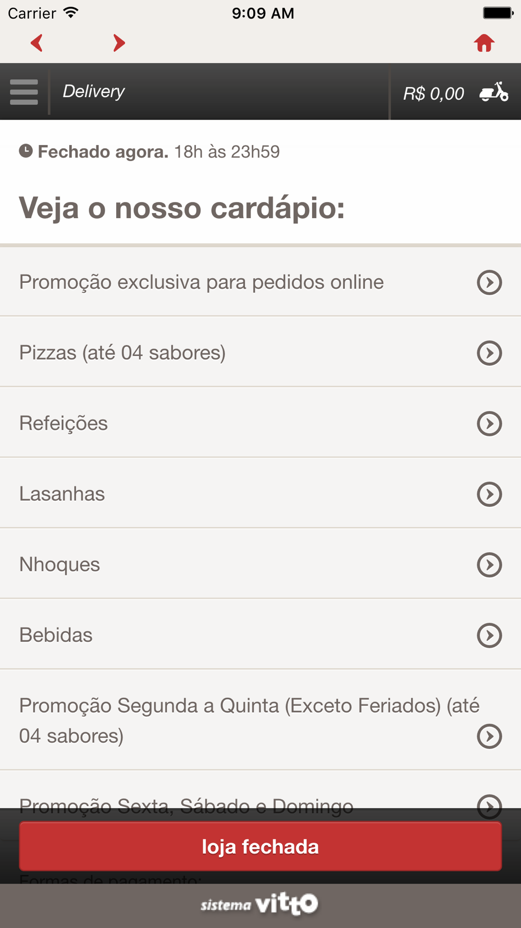
Task: Tap the sistema vitto logo
Action: pos(259,905)
